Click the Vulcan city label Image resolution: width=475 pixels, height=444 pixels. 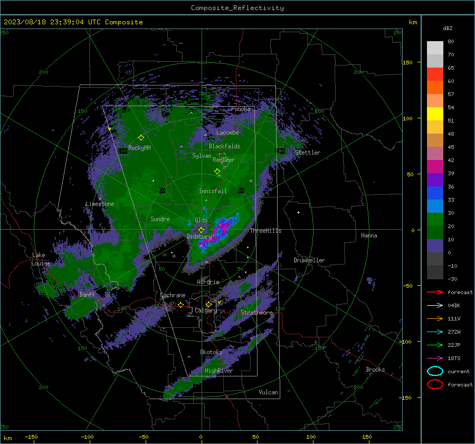point(269,392)
